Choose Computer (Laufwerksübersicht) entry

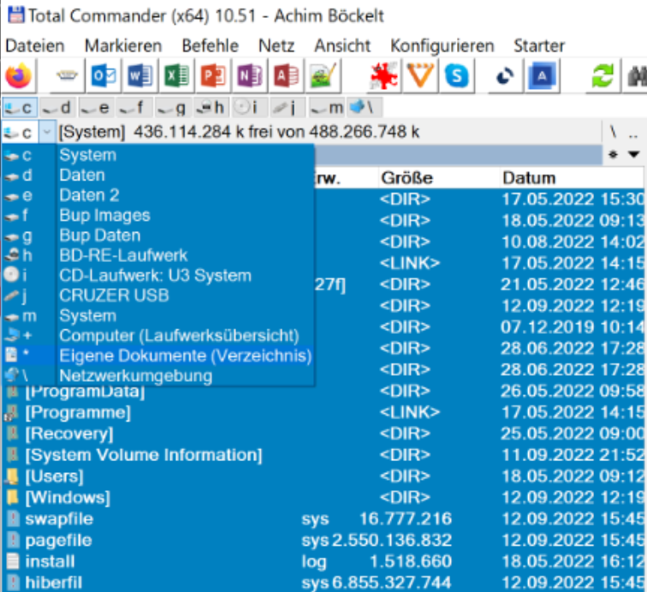click(x=157, y=336)
